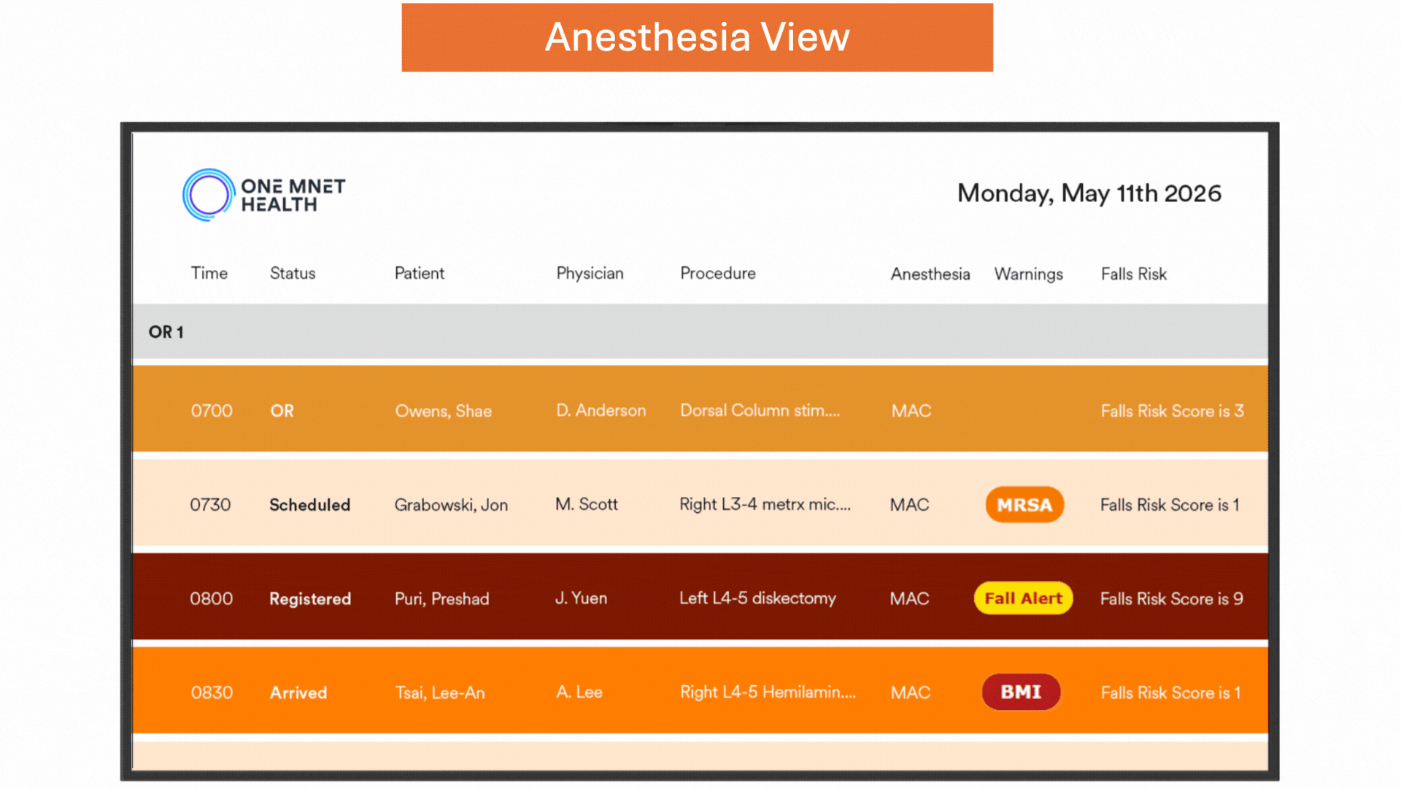
Task: Select patient Tsai, Lee-An
Action: click(440, 692)
